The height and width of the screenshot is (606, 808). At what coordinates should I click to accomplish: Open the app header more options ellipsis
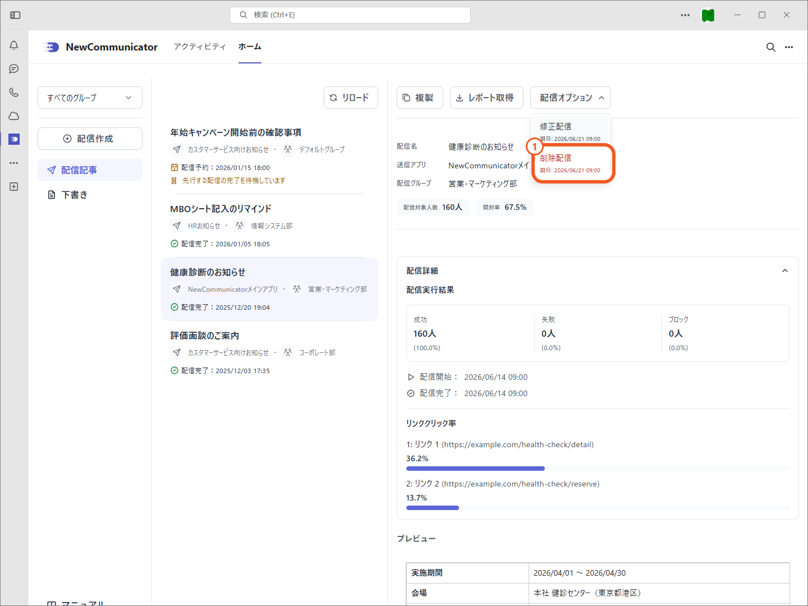[x=789, y=47]
